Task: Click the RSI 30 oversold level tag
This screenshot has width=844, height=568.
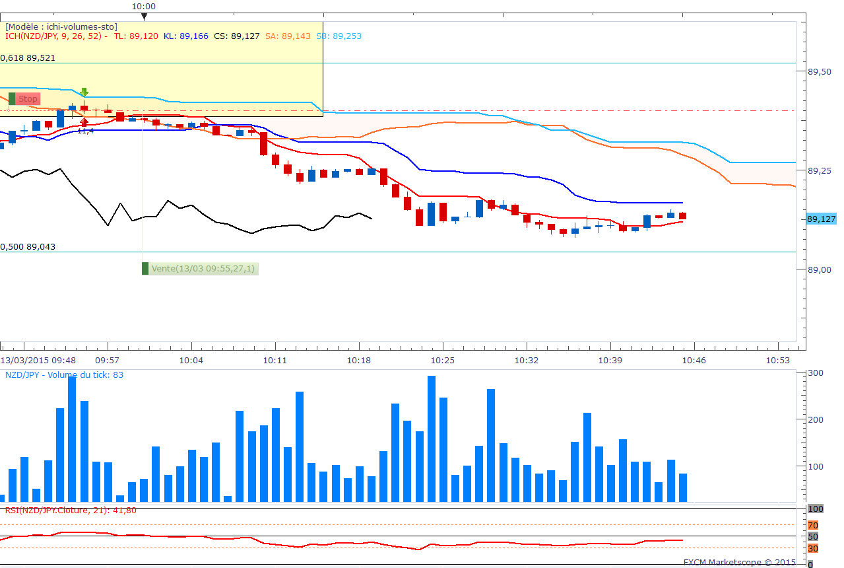Action: tap(812, 548)
